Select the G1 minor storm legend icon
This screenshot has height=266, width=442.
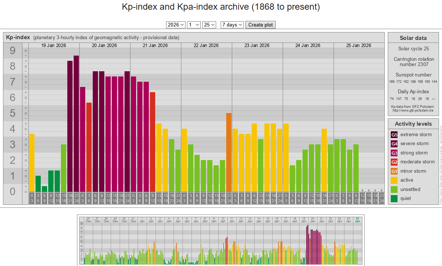coord(394,171)
